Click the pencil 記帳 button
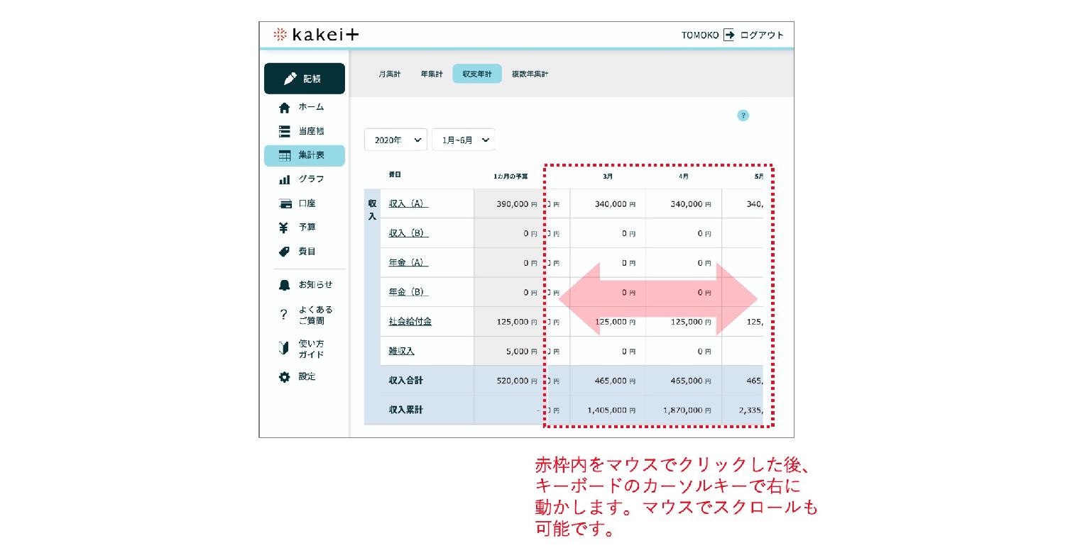Screen dimensions: 1065x555 (304, 79)
